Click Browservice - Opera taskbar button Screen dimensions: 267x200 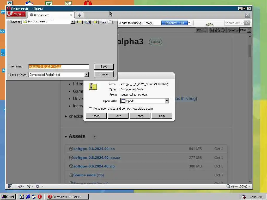68,197
